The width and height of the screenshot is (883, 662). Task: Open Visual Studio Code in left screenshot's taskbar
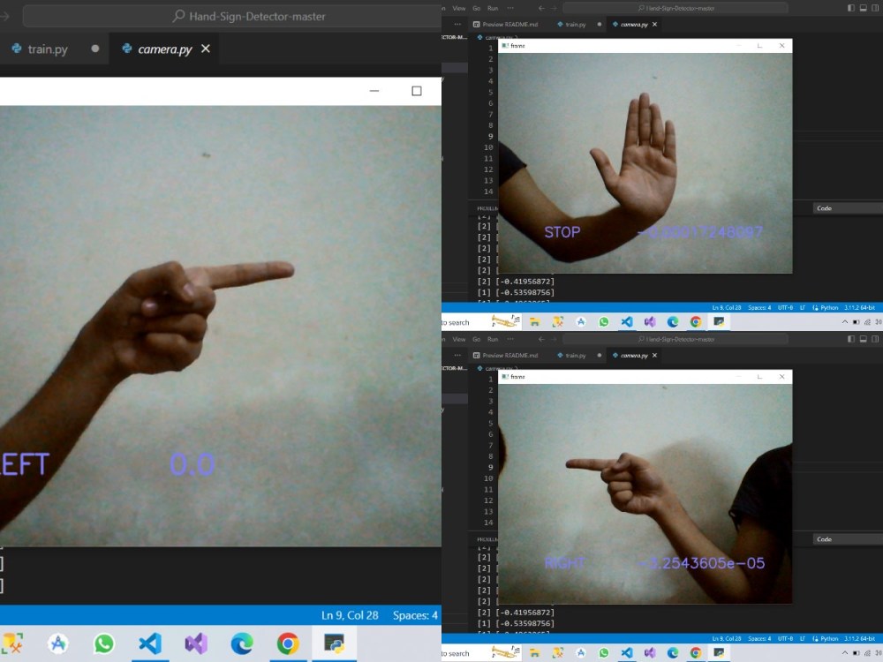coord(150,643)
